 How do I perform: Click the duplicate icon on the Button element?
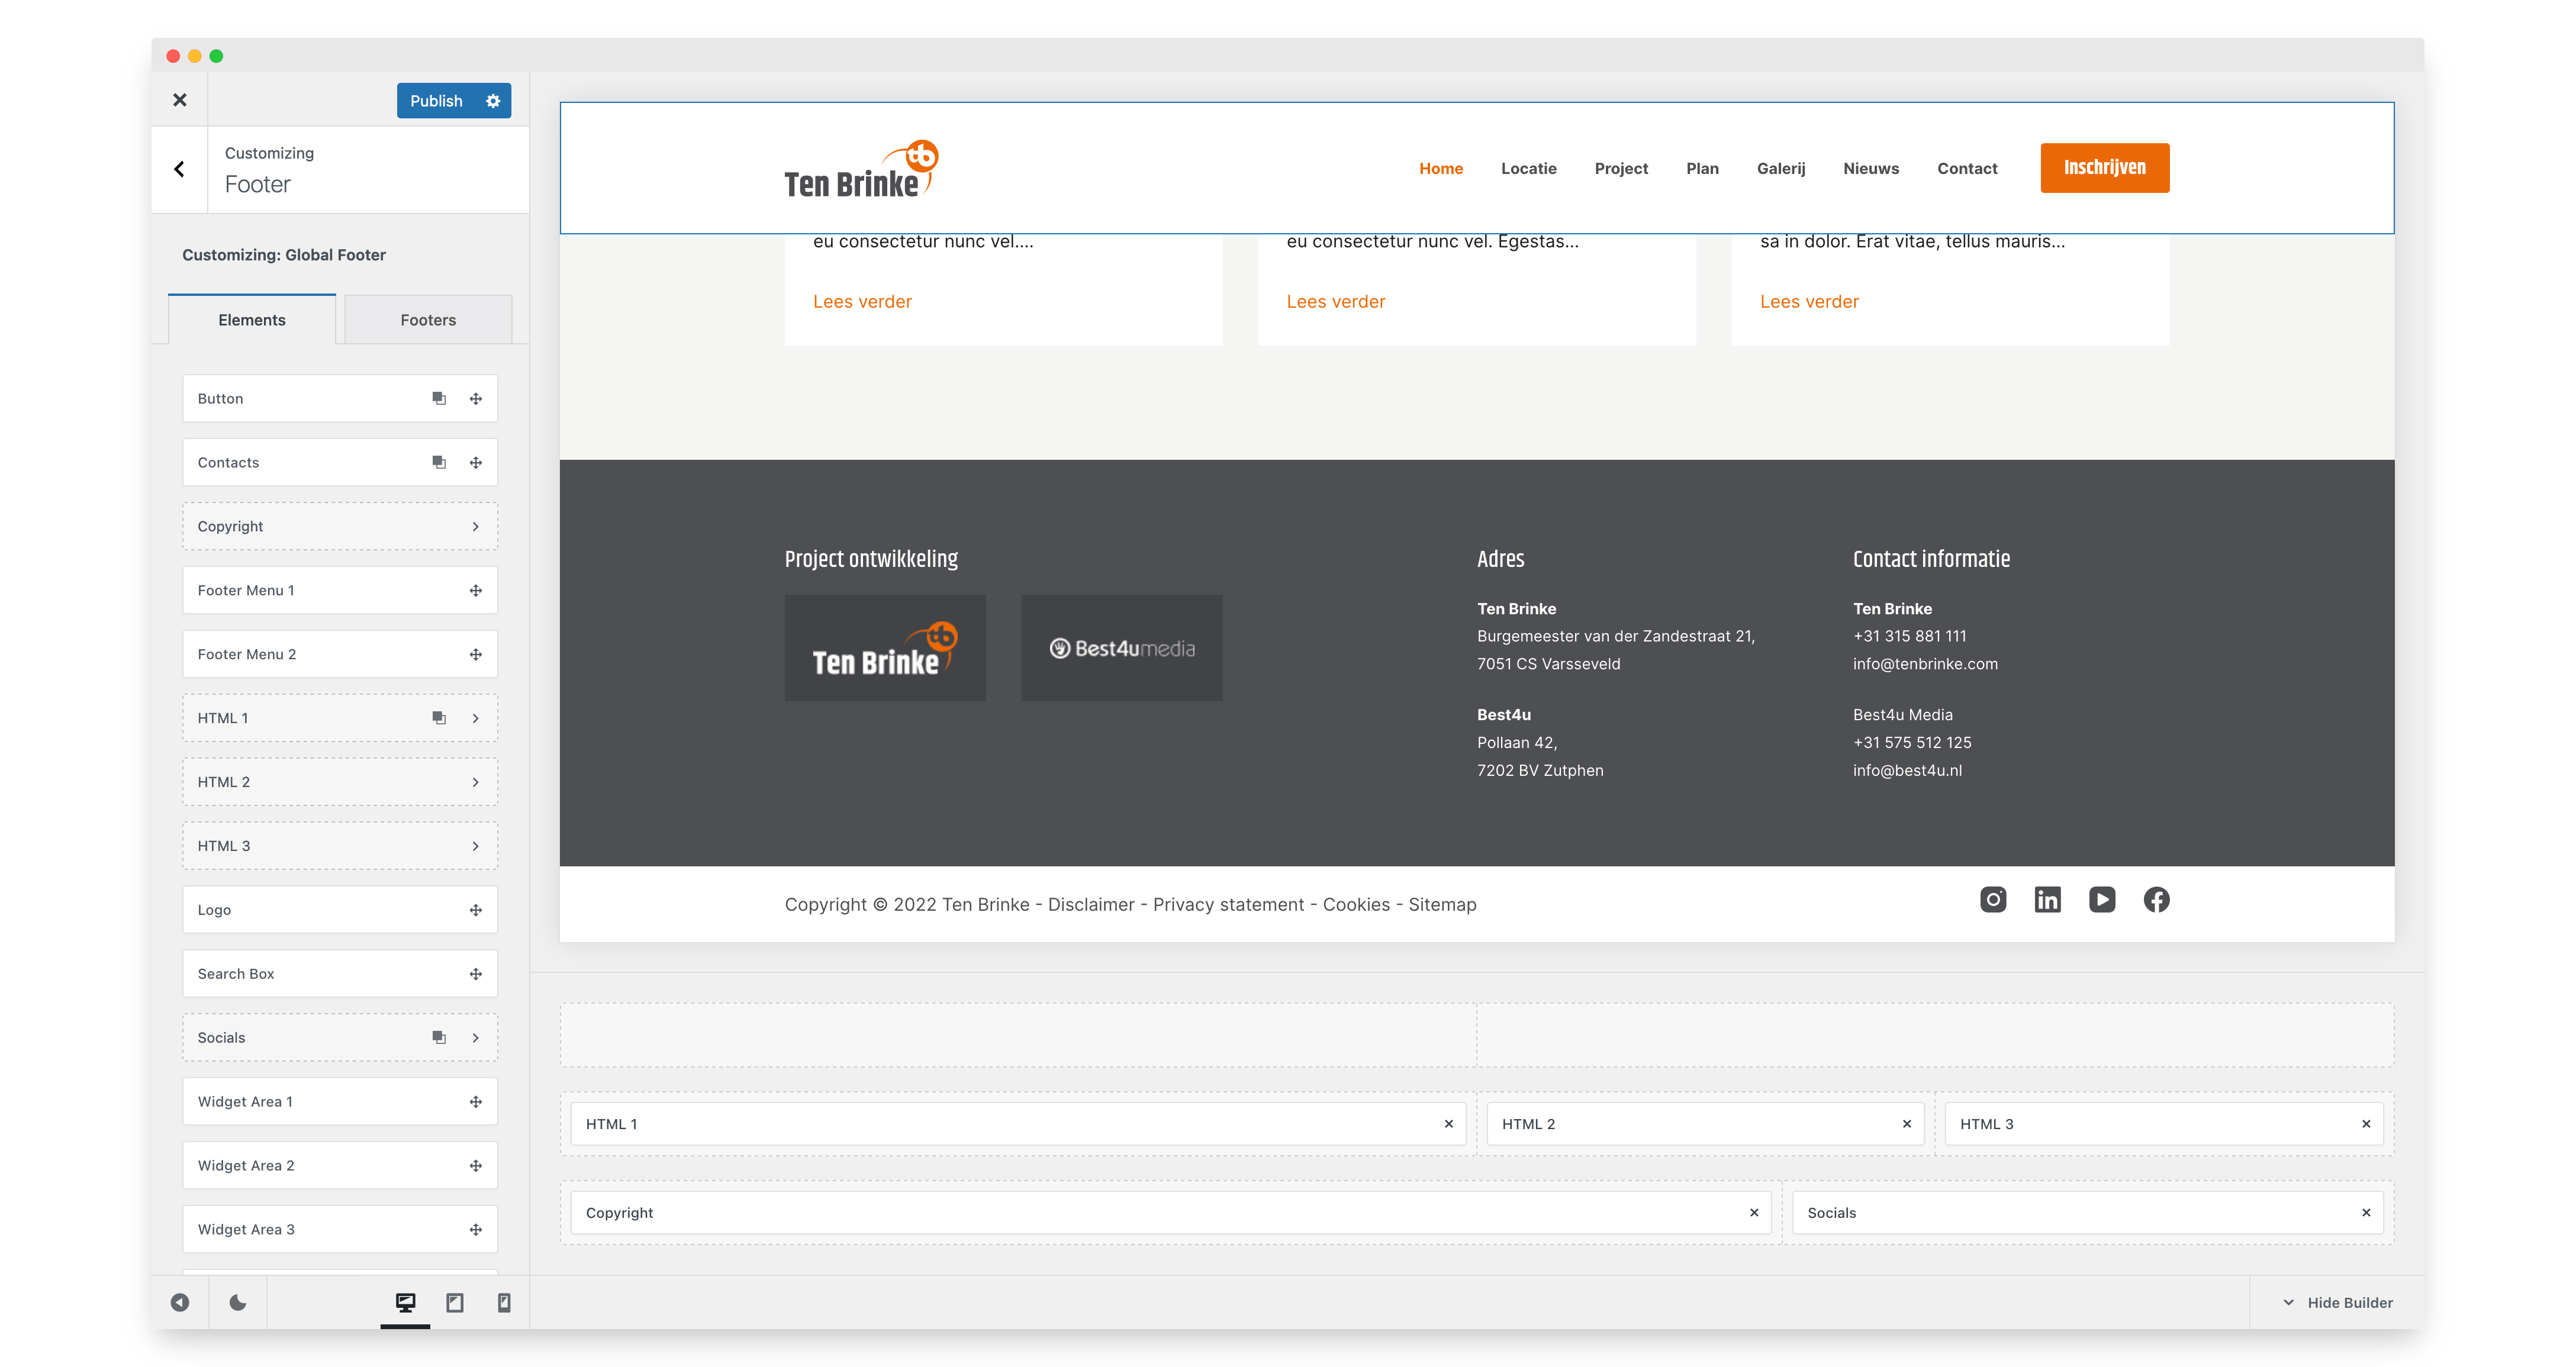(439, 398)
